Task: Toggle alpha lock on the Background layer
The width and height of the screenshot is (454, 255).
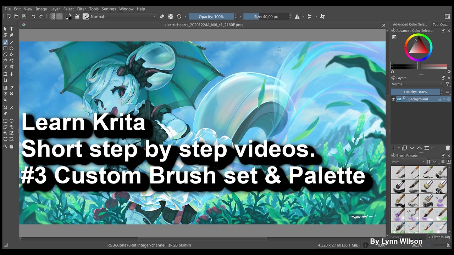Action: tap(448, 99)
